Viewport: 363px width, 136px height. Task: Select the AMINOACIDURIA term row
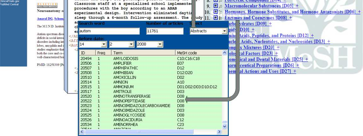[151, 120]
